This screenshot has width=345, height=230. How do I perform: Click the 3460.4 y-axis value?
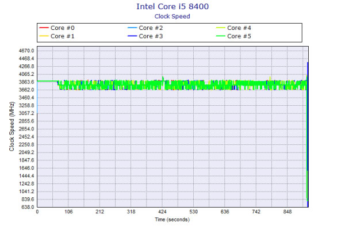pyautogui.click(x=26, y=98)
